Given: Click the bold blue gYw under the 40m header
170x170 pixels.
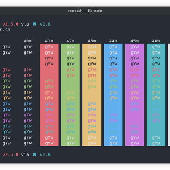Looking at the screenshot, I should coord(28,109).
